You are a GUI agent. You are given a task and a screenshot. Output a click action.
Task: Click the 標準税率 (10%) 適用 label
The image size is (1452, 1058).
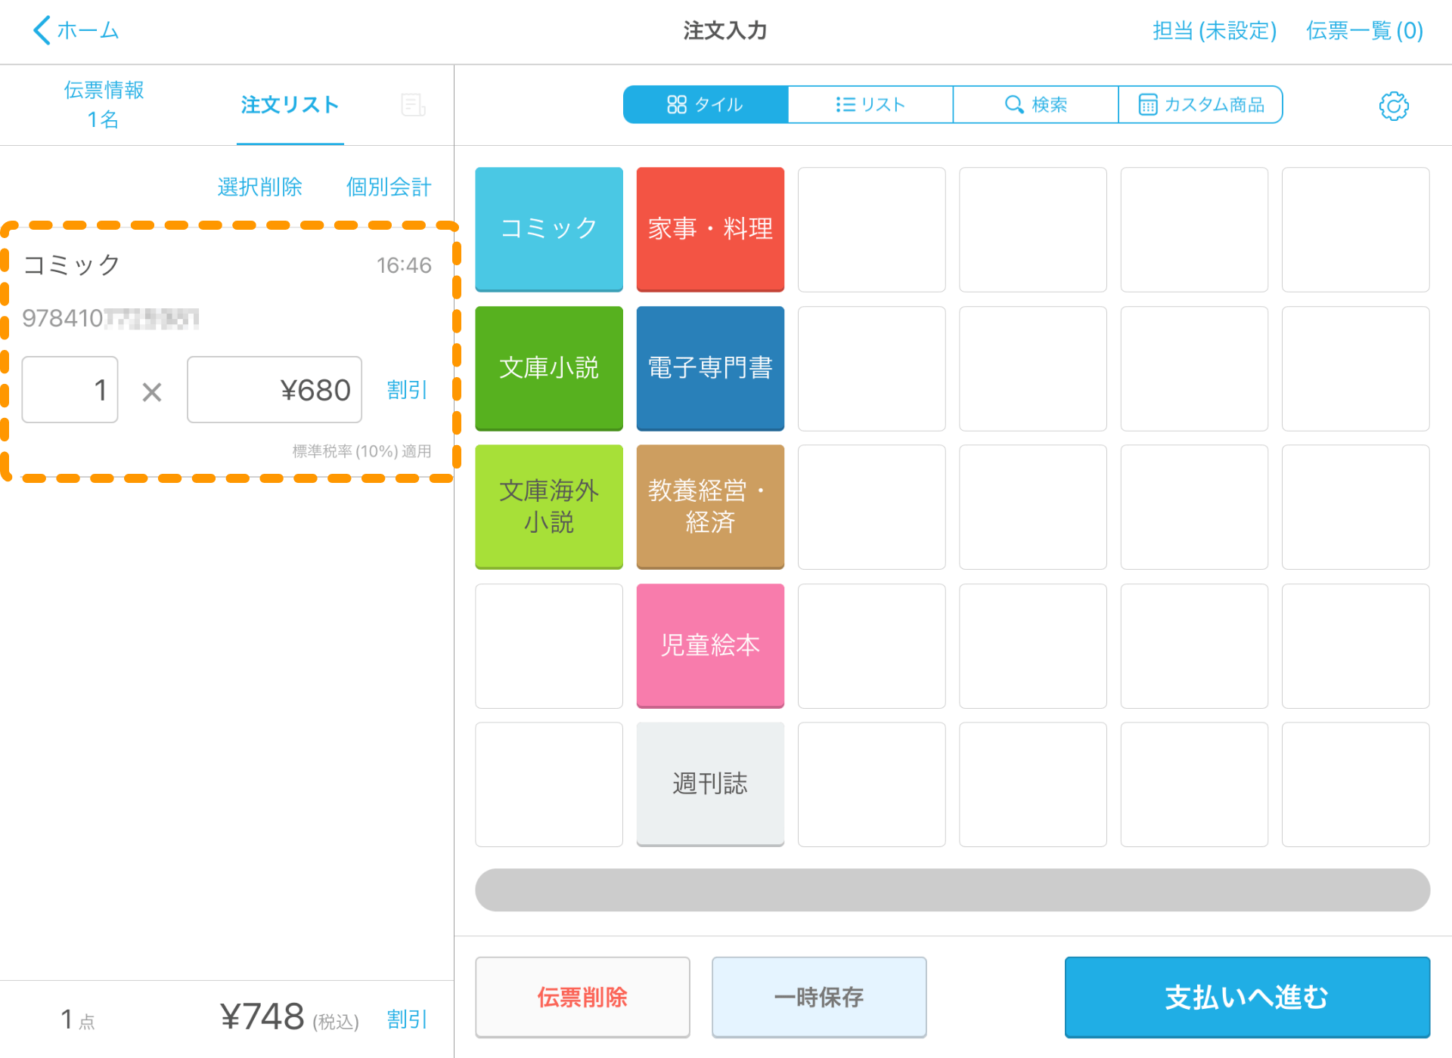(361, 451)
